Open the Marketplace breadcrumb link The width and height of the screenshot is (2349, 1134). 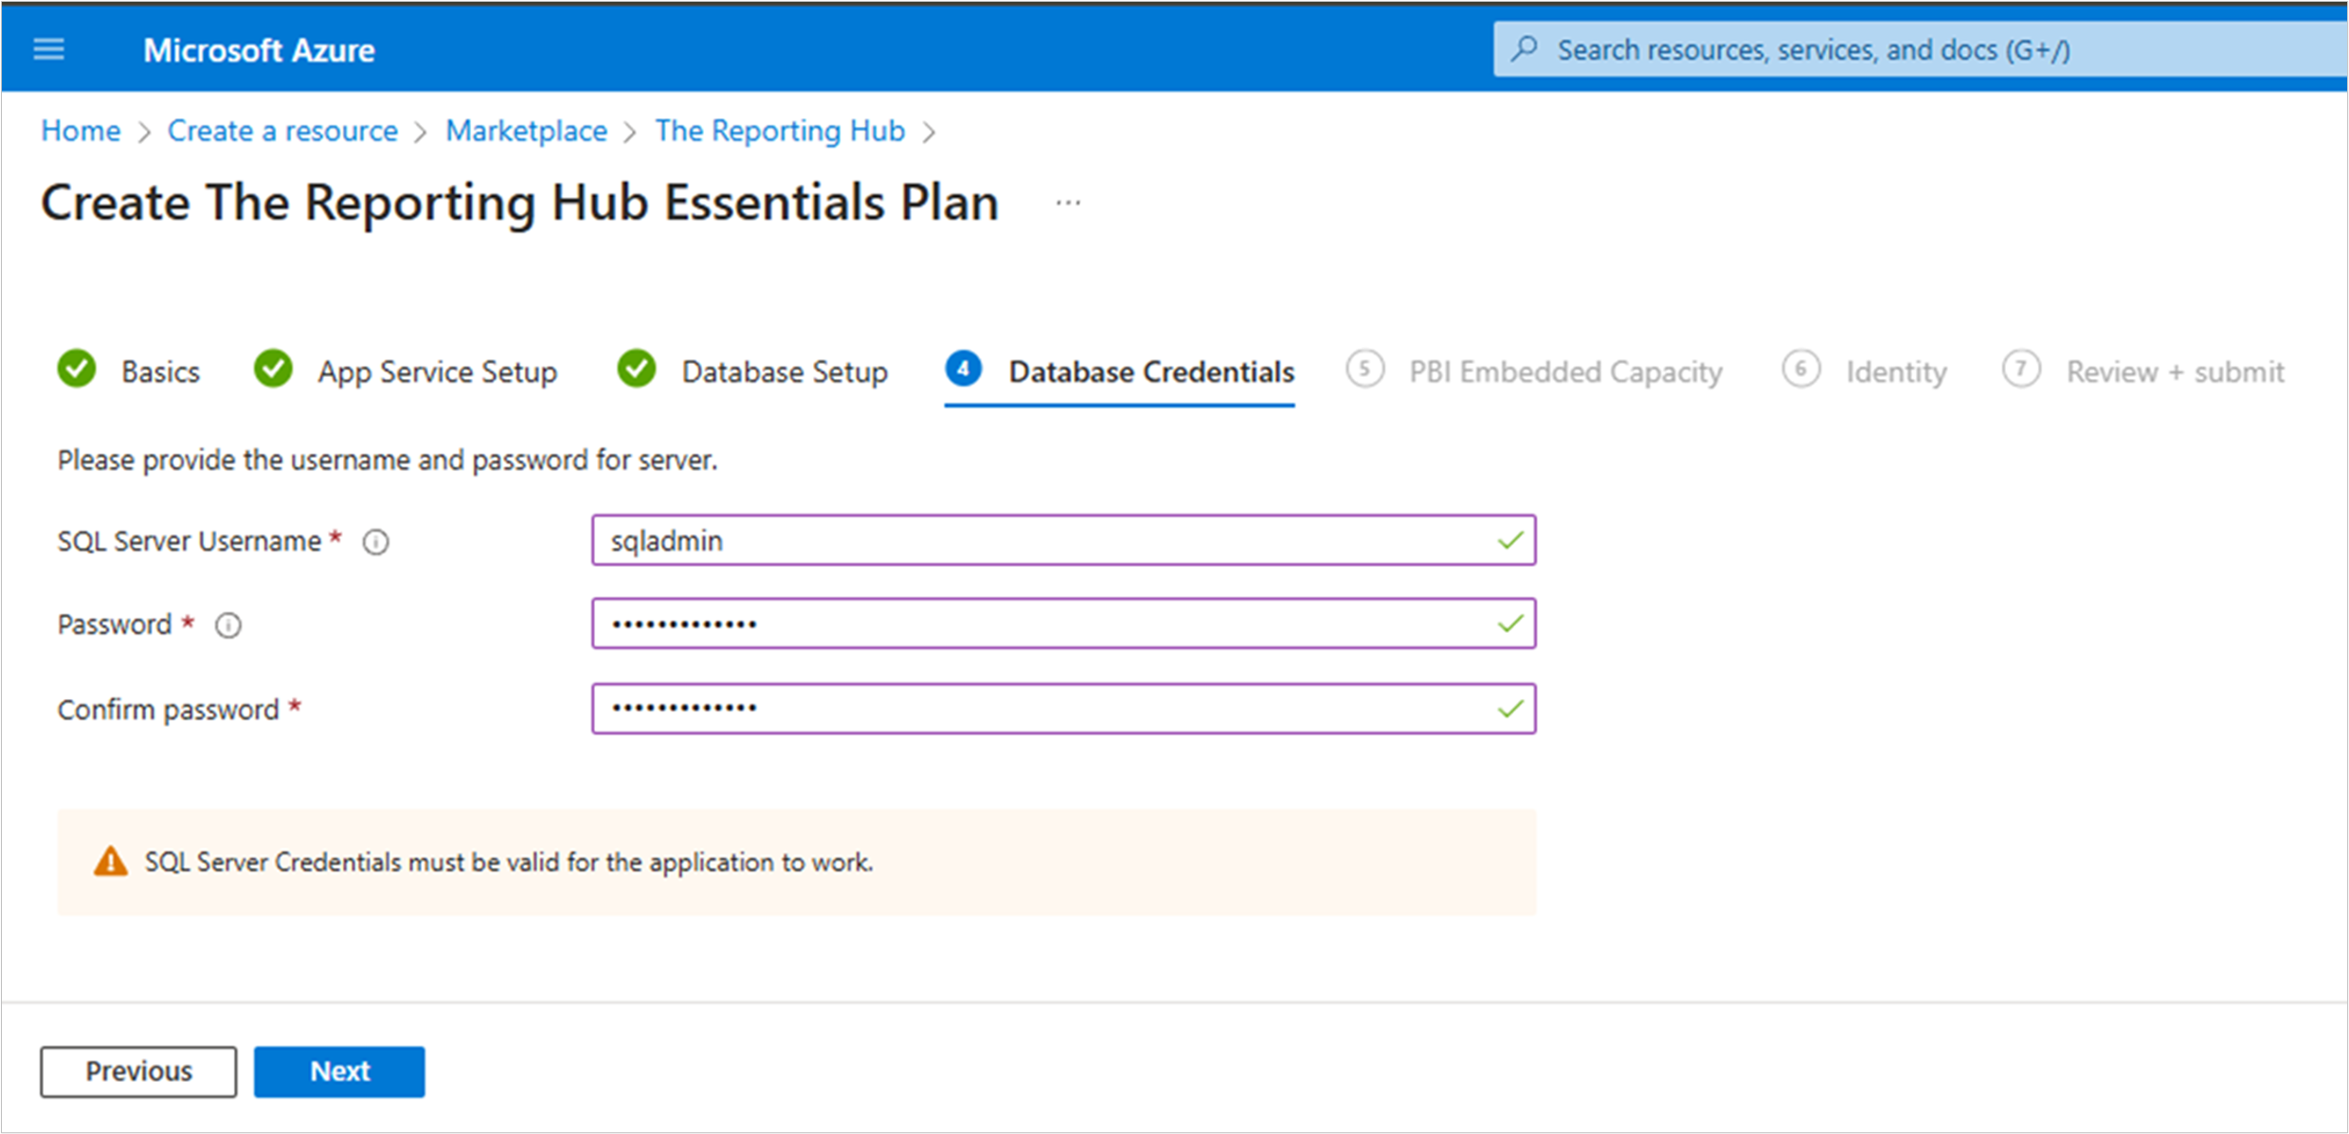point(526,131)
